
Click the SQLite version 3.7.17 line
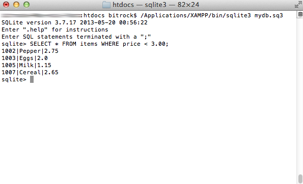[74, 22]
